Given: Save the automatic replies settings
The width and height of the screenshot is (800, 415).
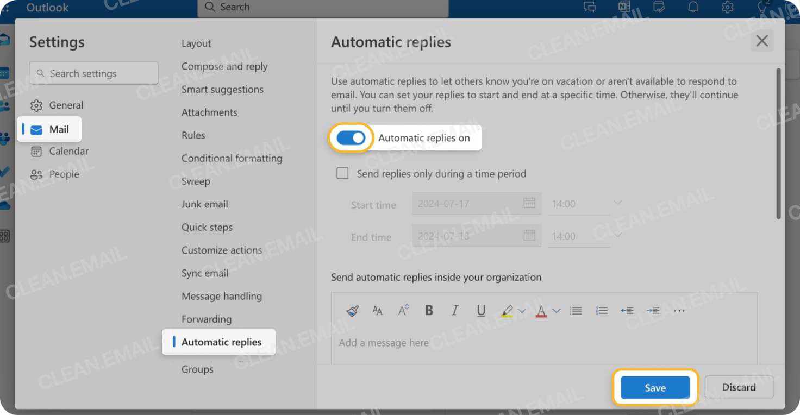Looking at the screenshot, I should click(x=655, y=387).
